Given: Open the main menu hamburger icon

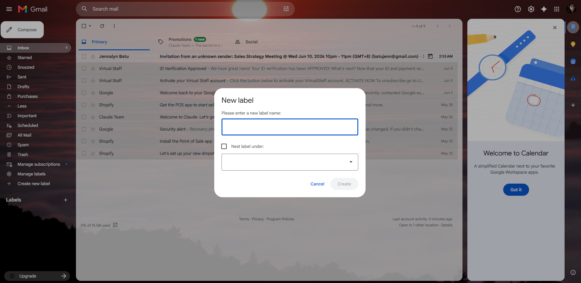Looking at the screenshot, I should pyautogui.click(x=9, y=9).
